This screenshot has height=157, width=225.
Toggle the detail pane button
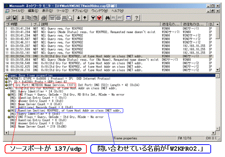[x=58, y=18]
